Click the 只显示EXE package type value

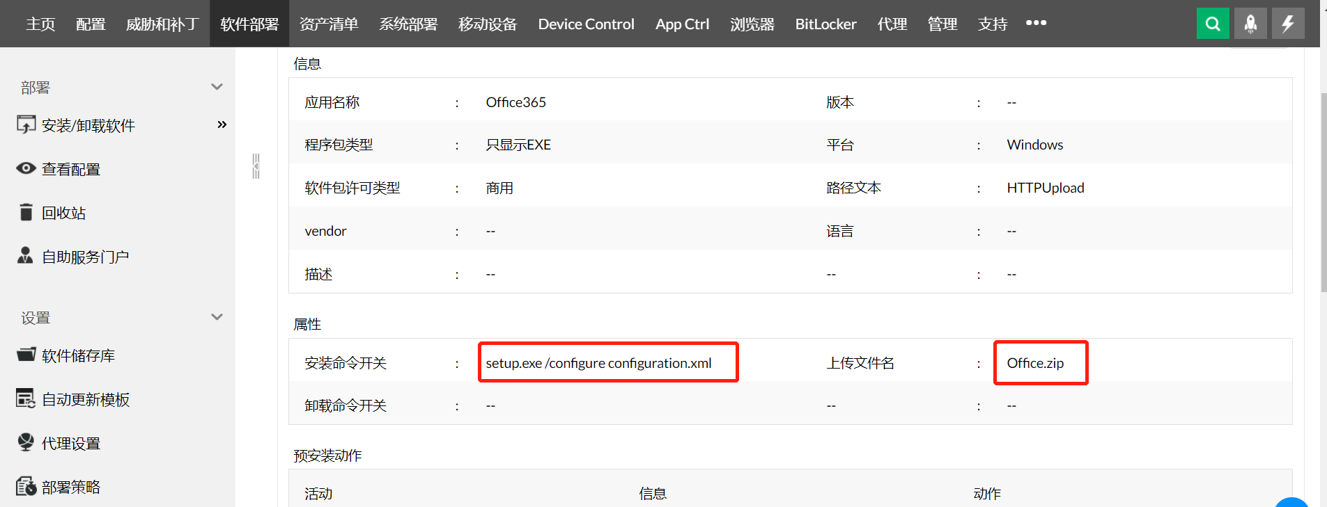click(x=518, y=145)
